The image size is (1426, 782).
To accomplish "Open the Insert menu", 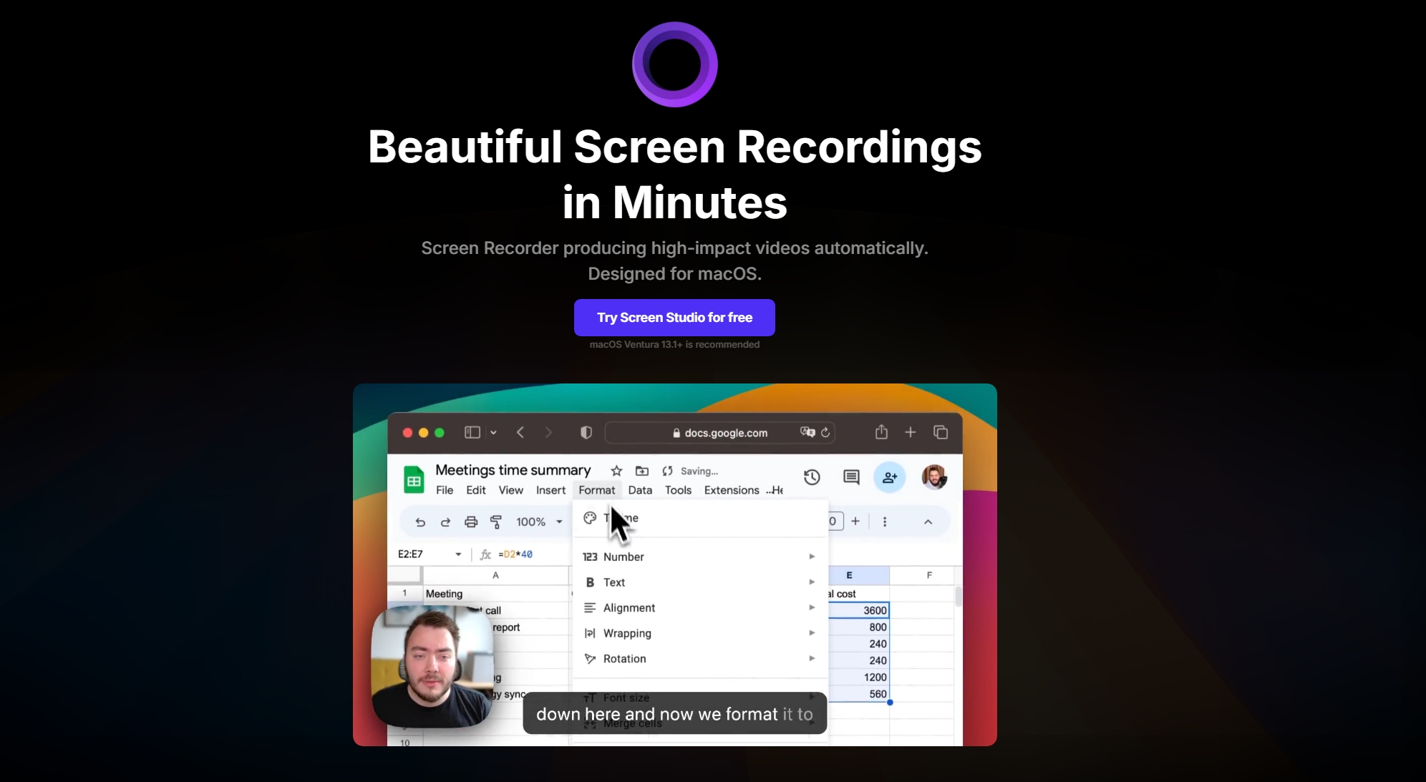I will click(x=550, y=490).
